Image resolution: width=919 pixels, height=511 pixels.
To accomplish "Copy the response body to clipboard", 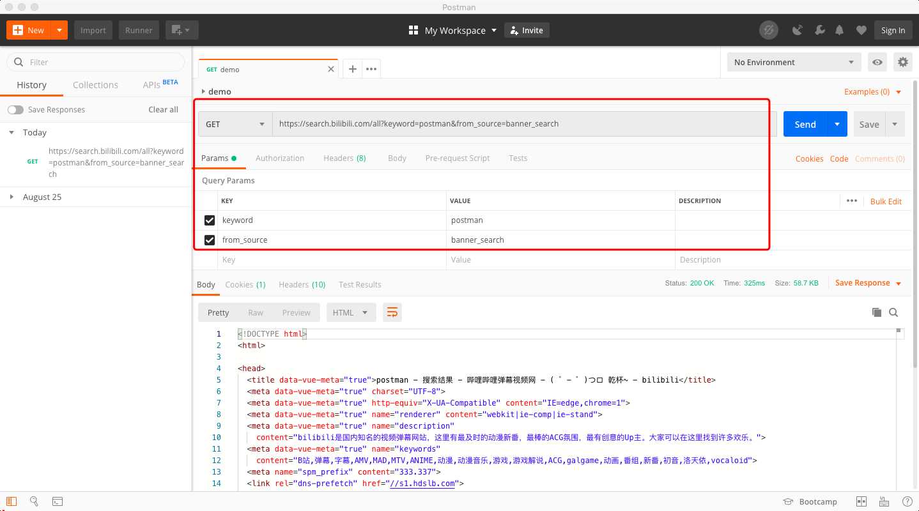I will (877, 312).
